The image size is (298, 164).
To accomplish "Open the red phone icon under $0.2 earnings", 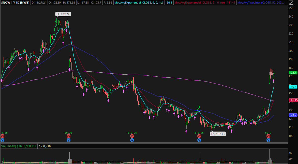I will tap(268, 136).
